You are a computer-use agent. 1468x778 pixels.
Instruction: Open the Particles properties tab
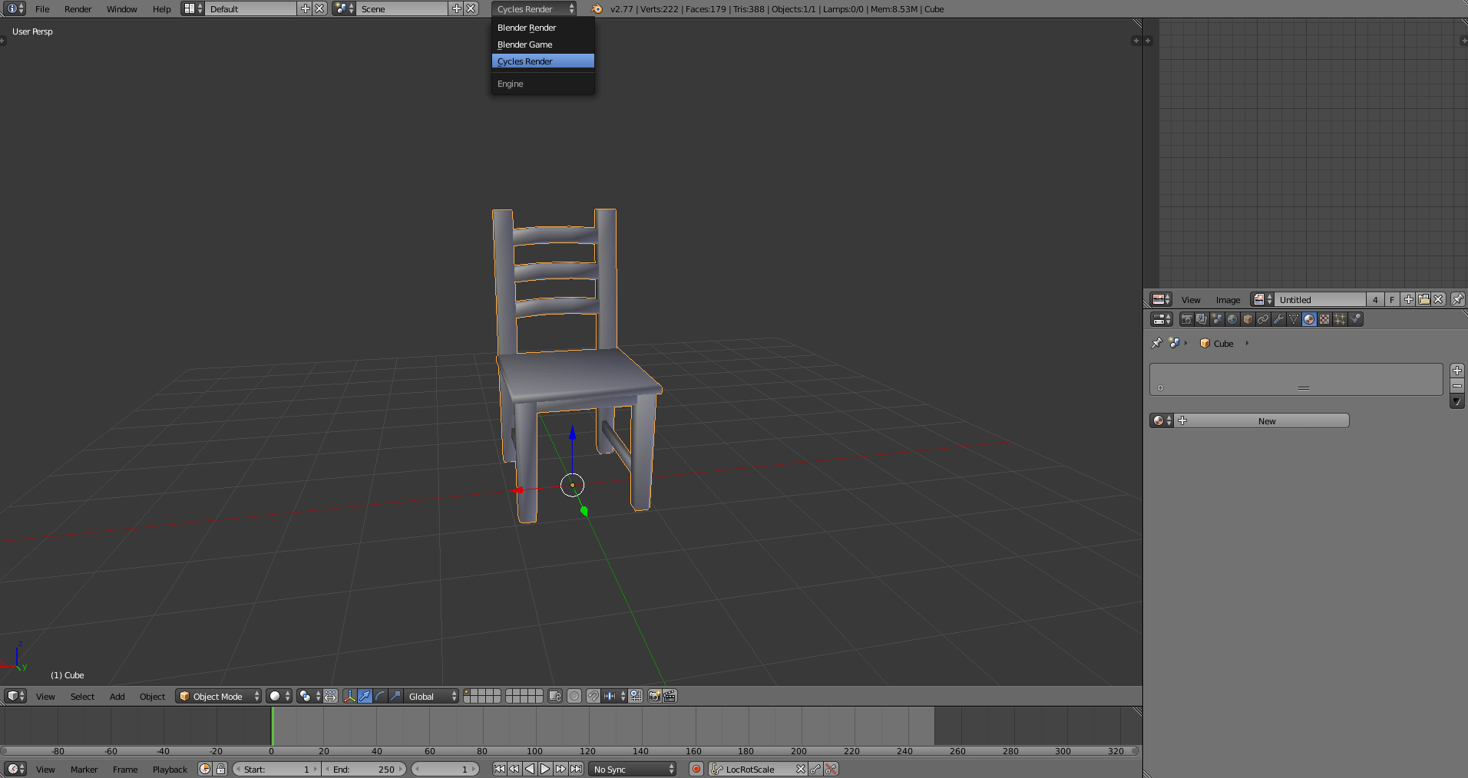point(1340,319)
